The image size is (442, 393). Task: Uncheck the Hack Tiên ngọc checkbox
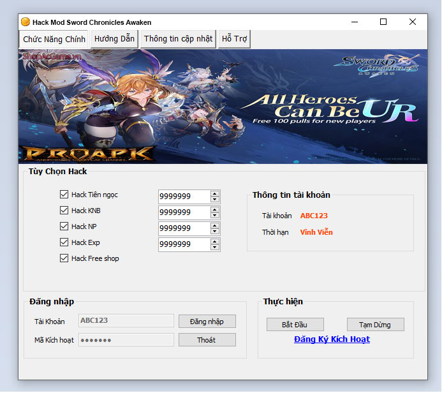pos(64,194)
